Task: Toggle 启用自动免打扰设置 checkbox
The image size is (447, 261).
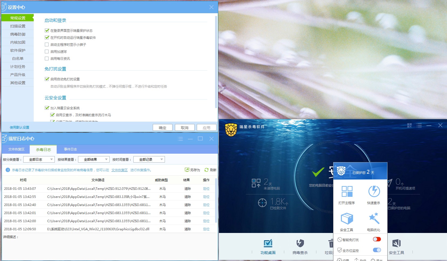Action: point(47,79)
